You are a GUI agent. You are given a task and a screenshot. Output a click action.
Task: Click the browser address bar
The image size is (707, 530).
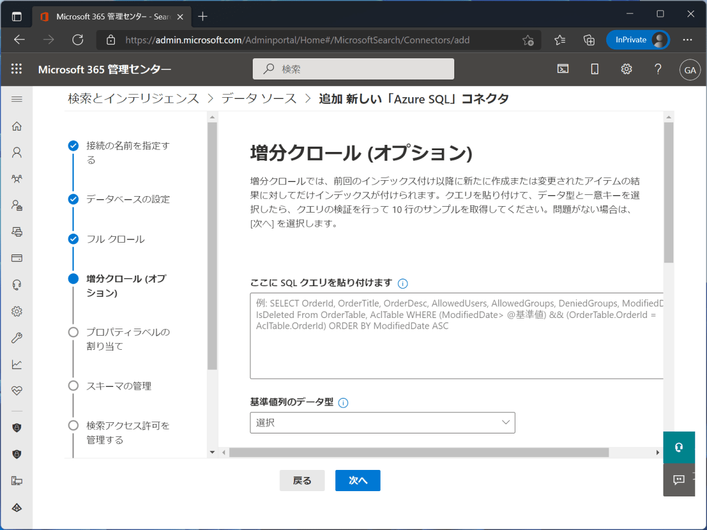318,40
